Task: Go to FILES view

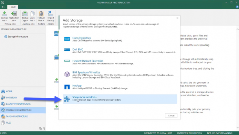Action: 8,123
